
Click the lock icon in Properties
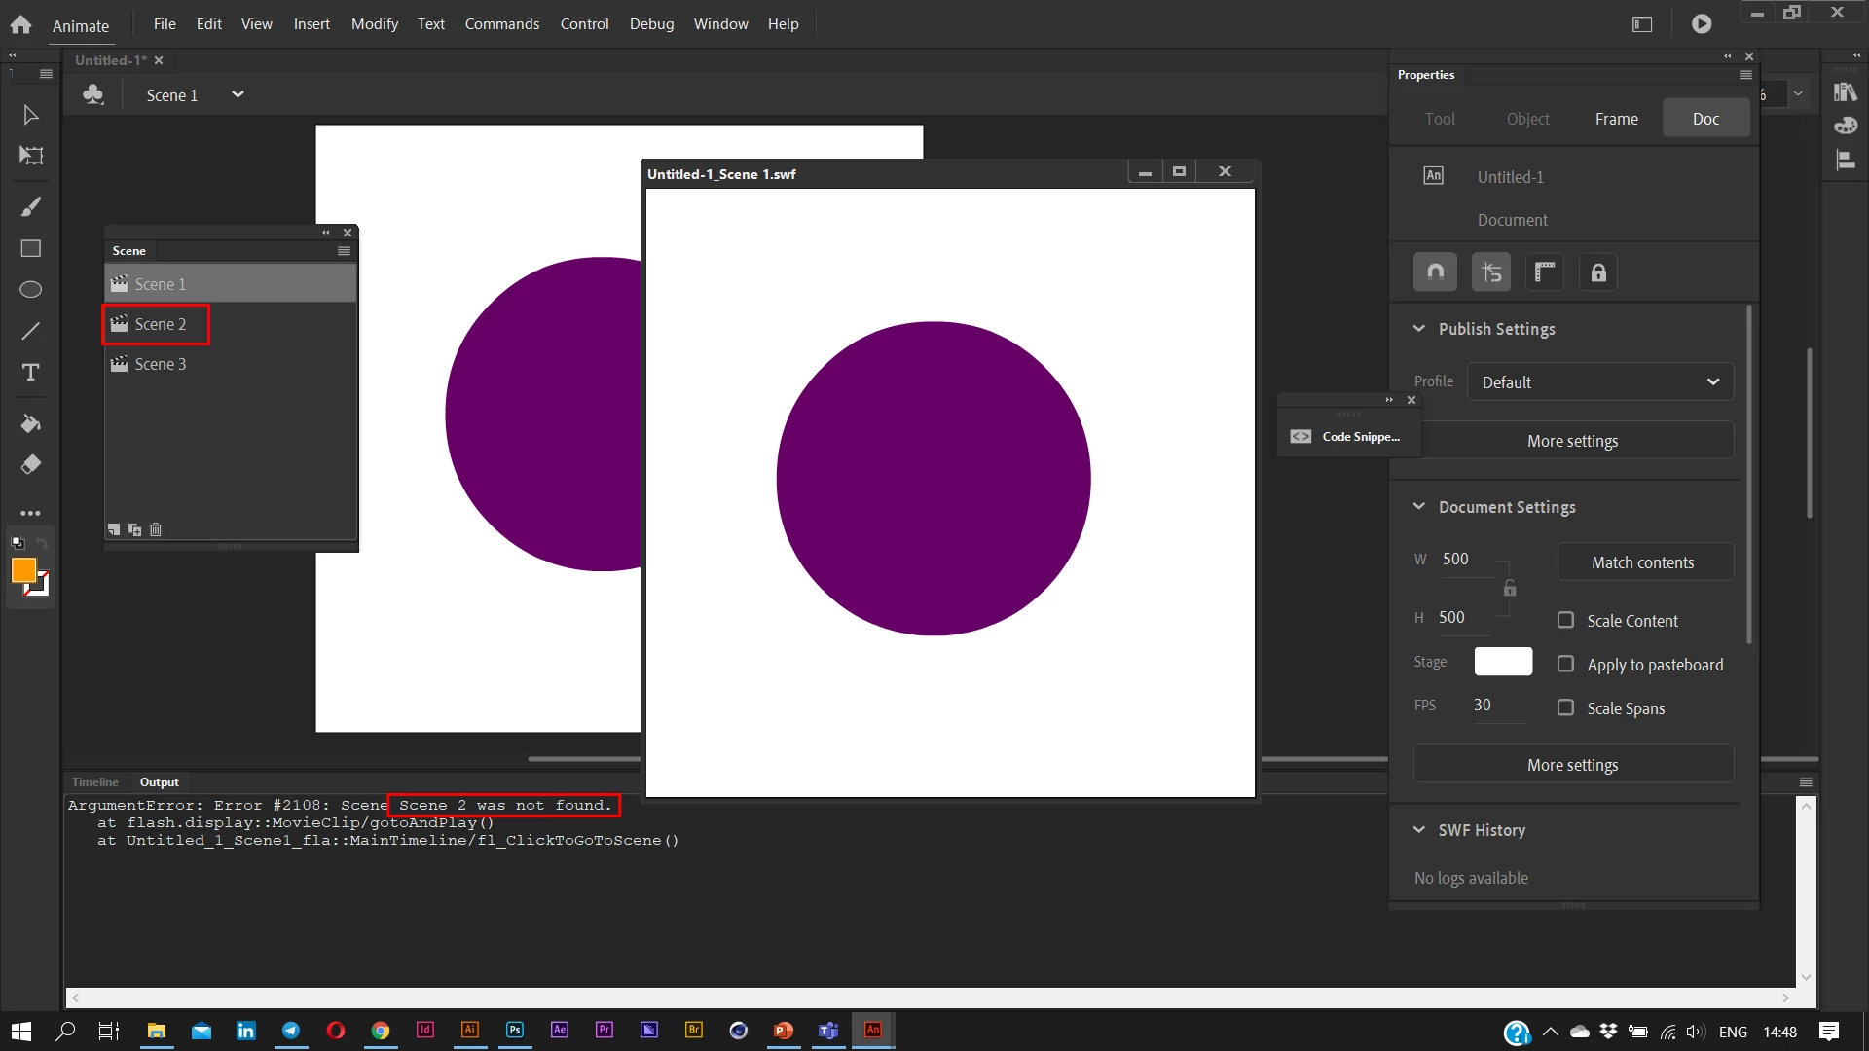coord(1598,272)
